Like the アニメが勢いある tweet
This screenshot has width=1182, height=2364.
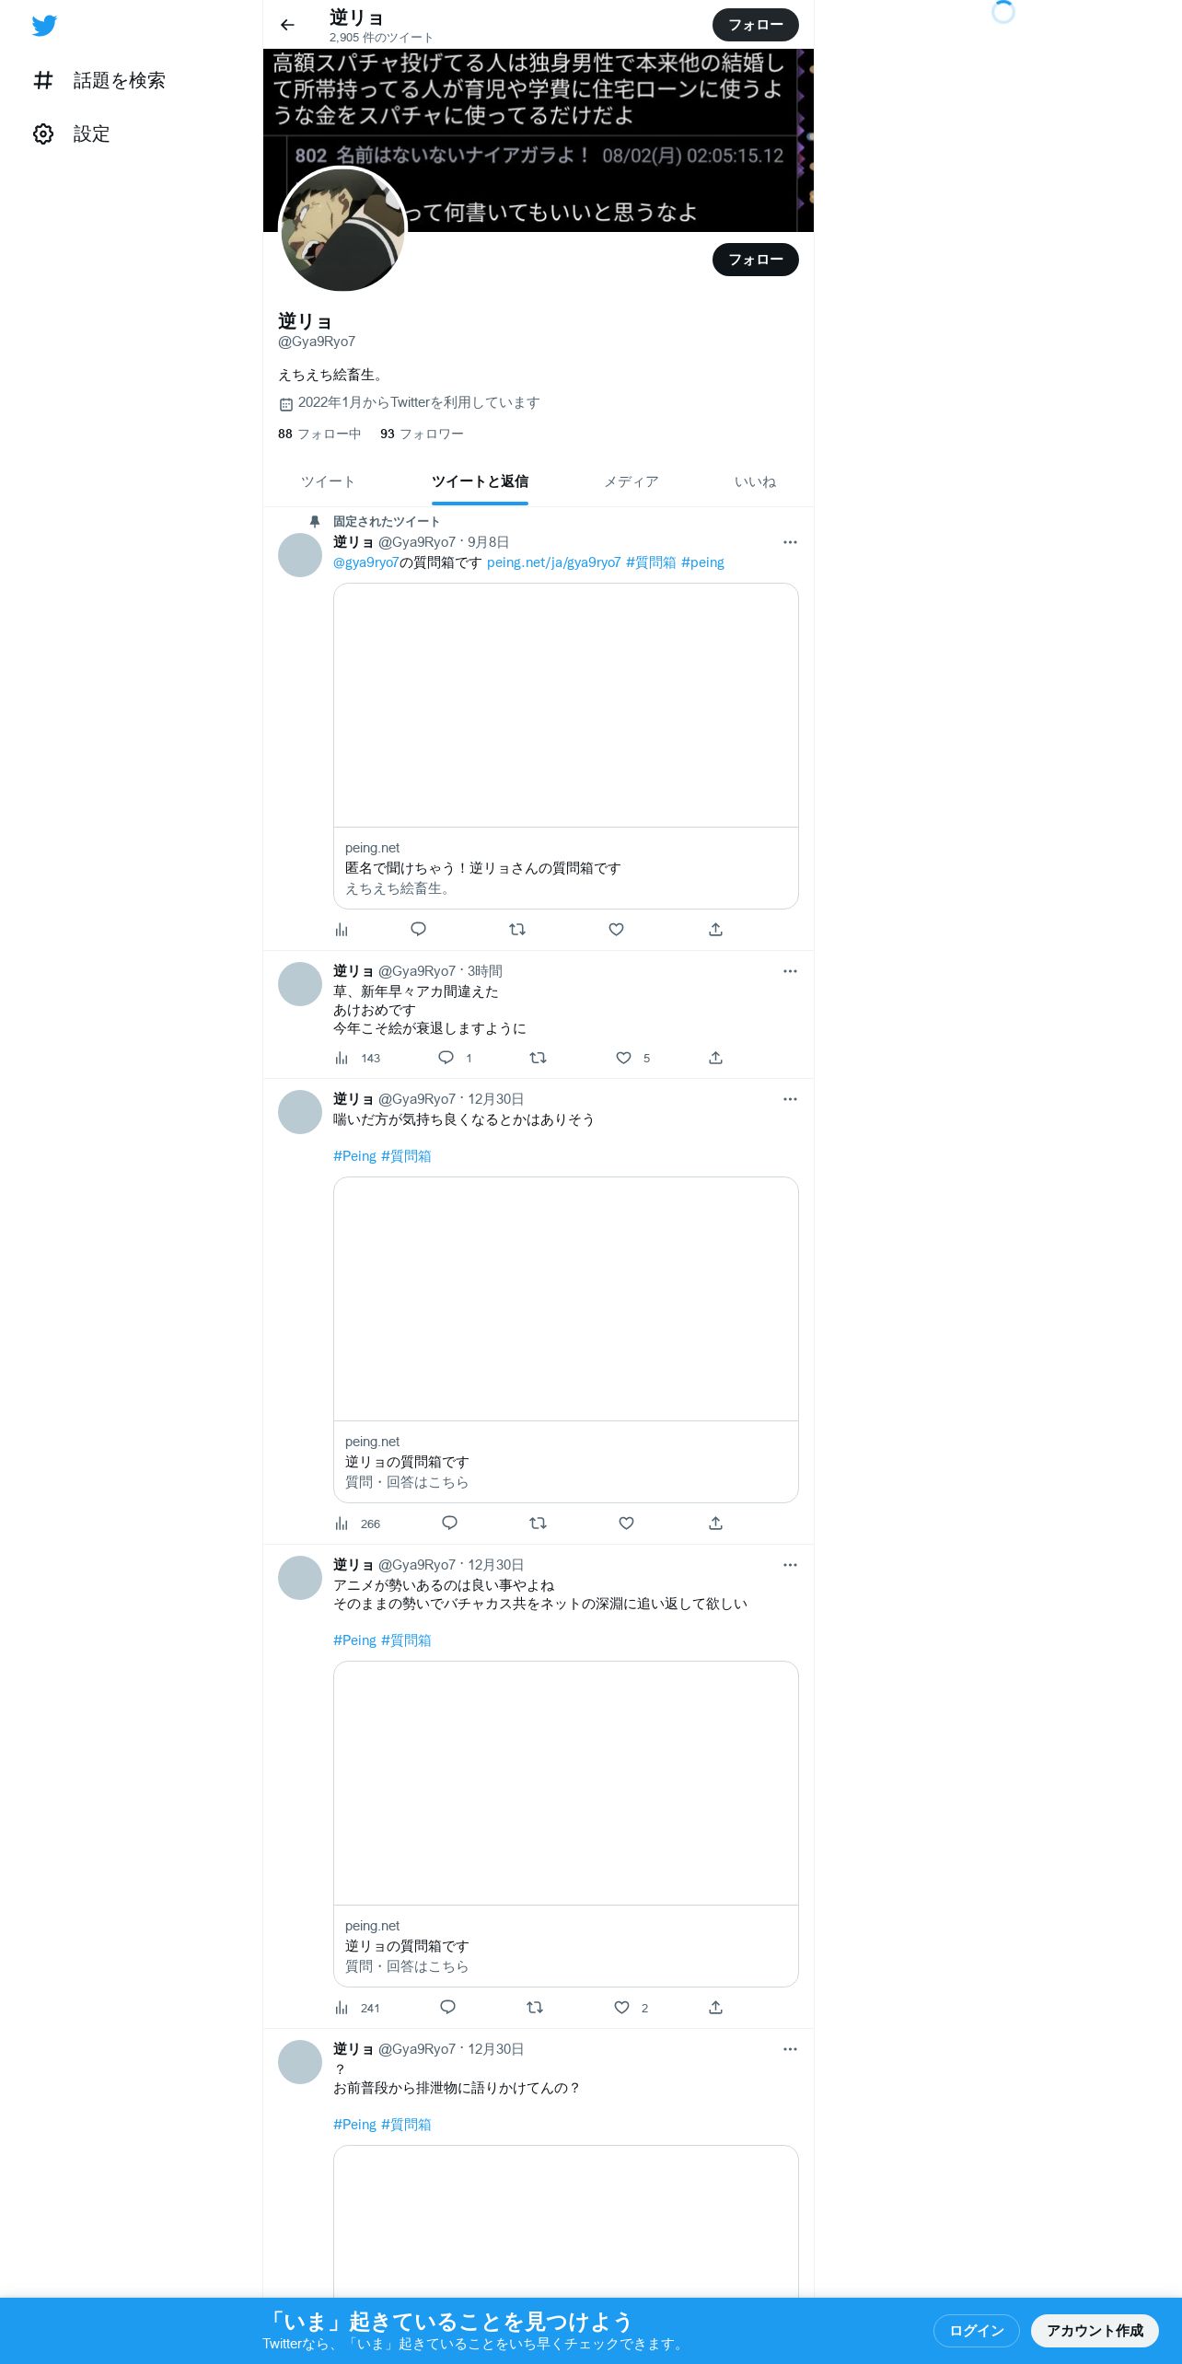[621, 2008]
